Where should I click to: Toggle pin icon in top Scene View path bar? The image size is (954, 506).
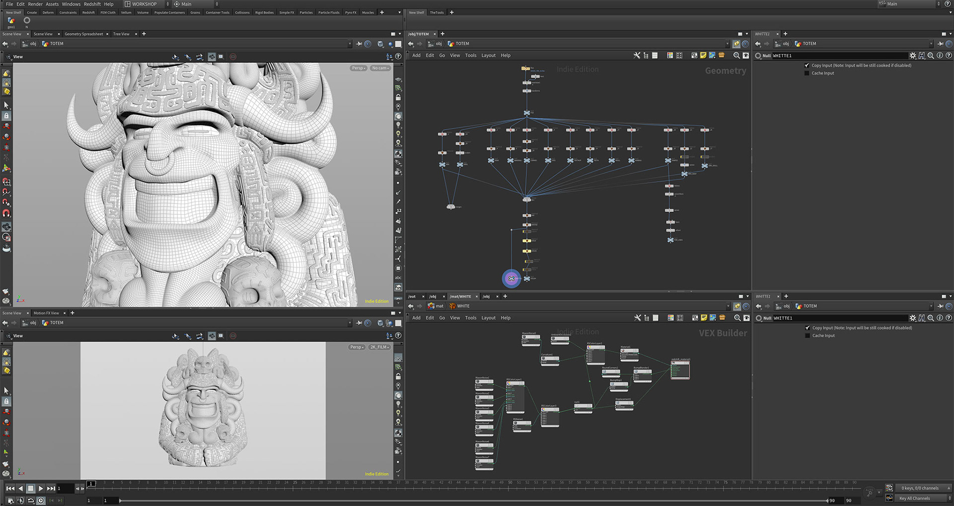point(359,44)
